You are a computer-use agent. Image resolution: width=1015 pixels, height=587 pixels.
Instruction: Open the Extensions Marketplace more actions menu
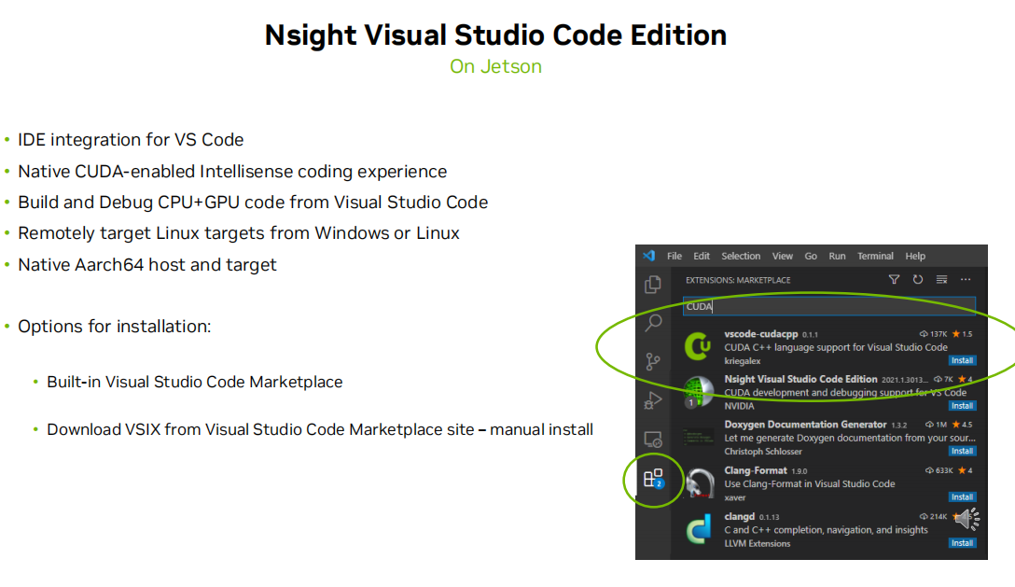[967, 278]
